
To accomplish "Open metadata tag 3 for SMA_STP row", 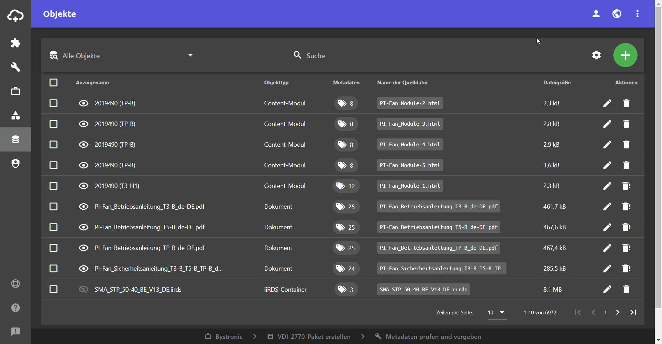I will point(346,289).
